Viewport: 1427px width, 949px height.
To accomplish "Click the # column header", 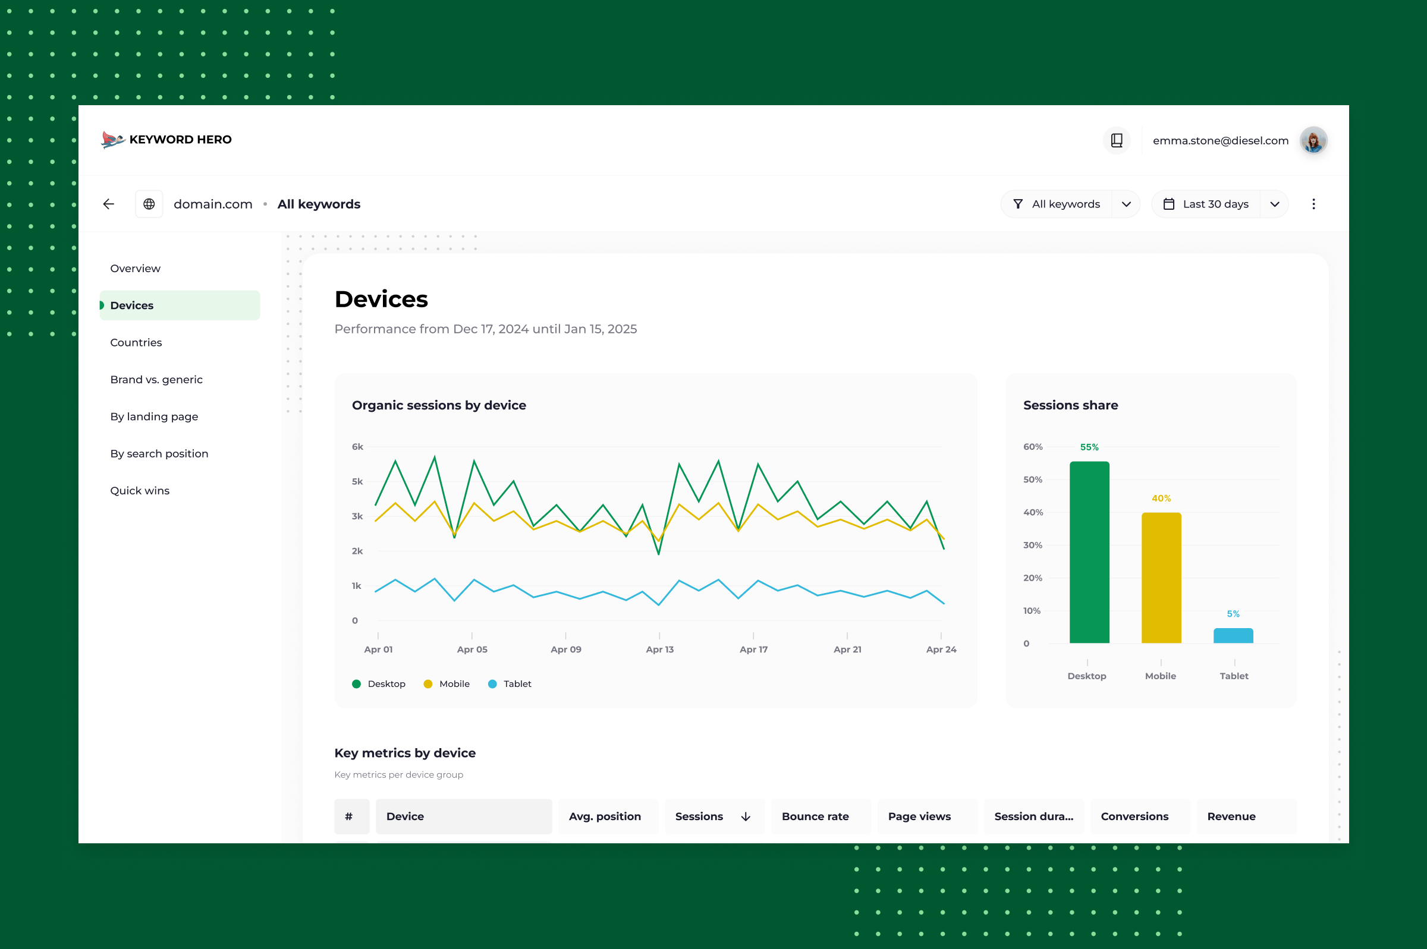I will pos(352,816).
